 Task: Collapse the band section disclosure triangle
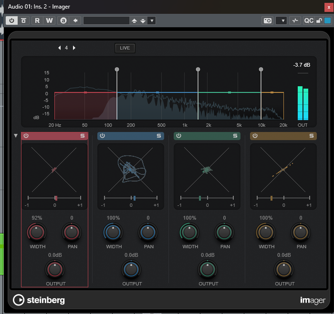(x=16, y=135)
